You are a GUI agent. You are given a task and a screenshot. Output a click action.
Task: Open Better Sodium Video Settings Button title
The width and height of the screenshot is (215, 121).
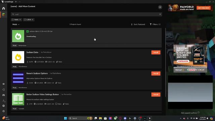[43, 94]
